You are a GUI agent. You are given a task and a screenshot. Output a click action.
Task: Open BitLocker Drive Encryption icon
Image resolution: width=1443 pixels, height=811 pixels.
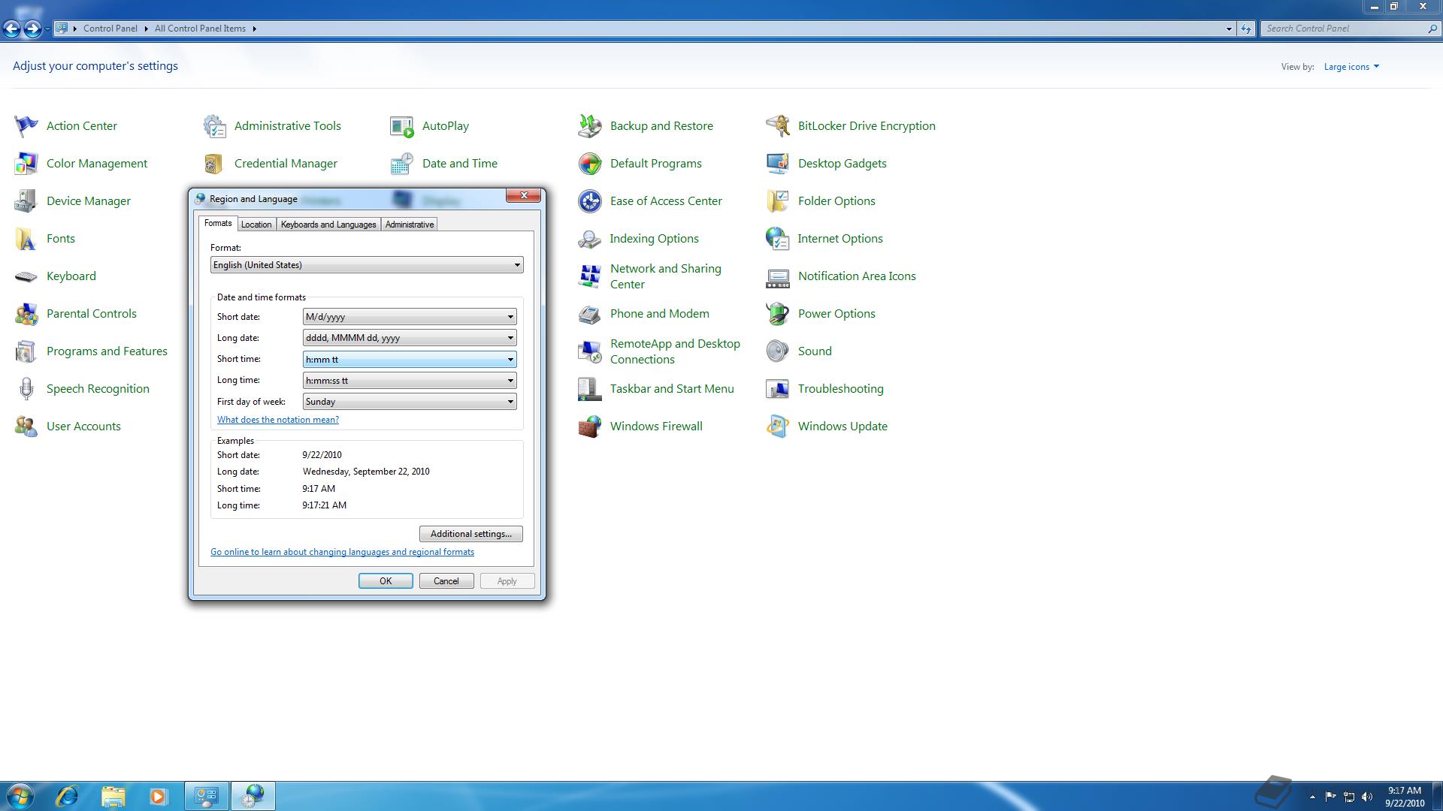point(778,126)
